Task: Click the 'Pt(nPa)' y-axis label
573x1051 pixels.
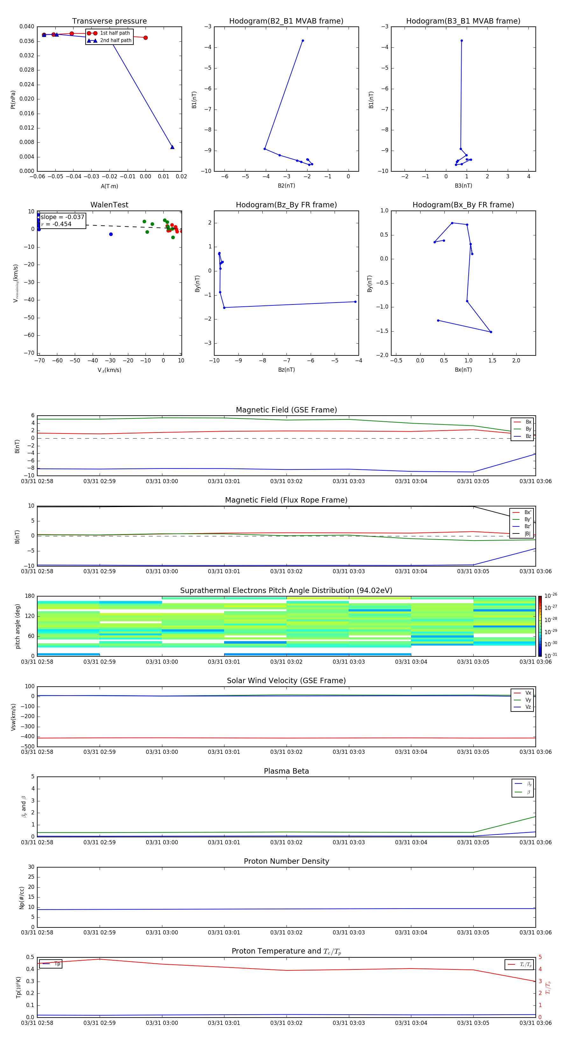Action: coord(13,100)
